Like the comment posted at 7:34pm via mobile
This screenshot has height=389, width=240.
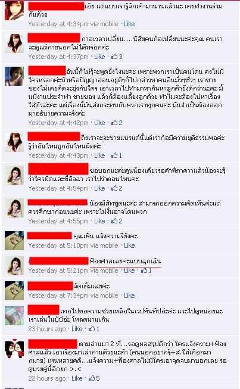129,295
